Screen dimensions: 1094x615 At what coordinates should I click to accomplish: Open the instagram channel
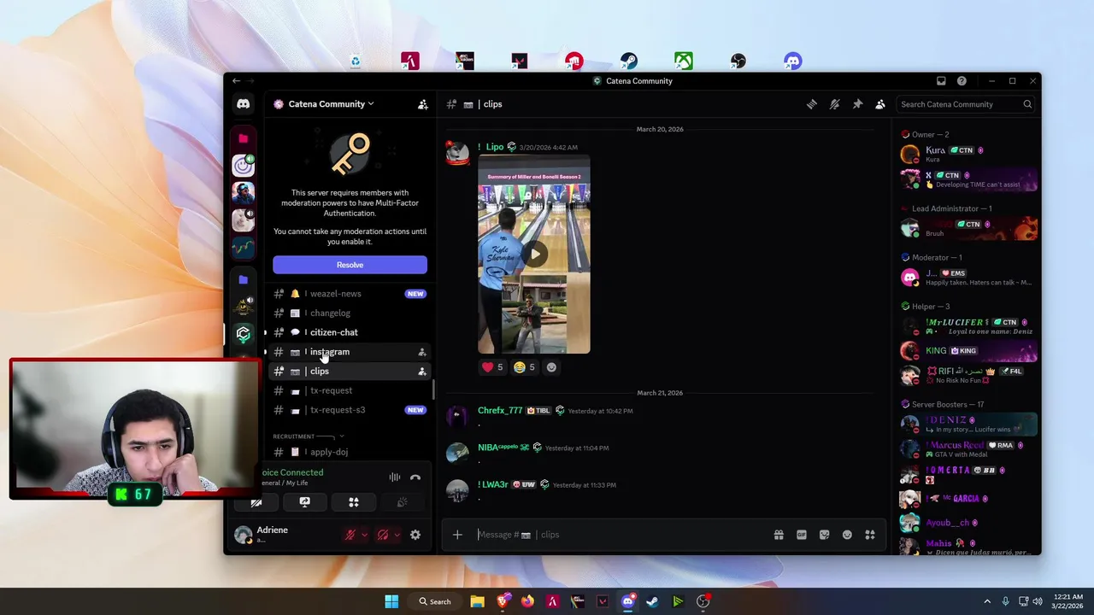pos(350,352)
